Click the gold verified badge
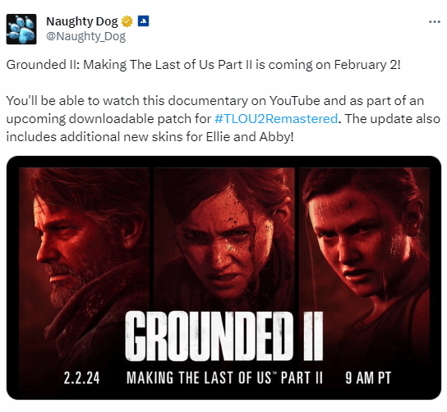Screen dimensions: 447x412 [127, 21]
